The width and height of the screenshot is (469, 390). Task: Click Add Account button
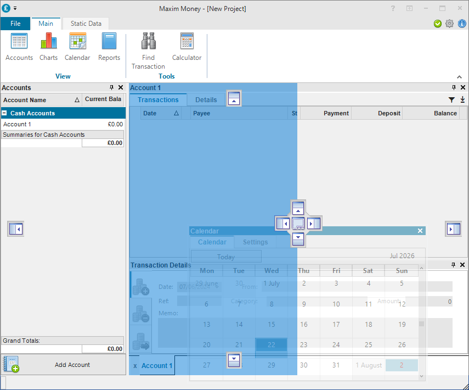(x=64, y=365)
